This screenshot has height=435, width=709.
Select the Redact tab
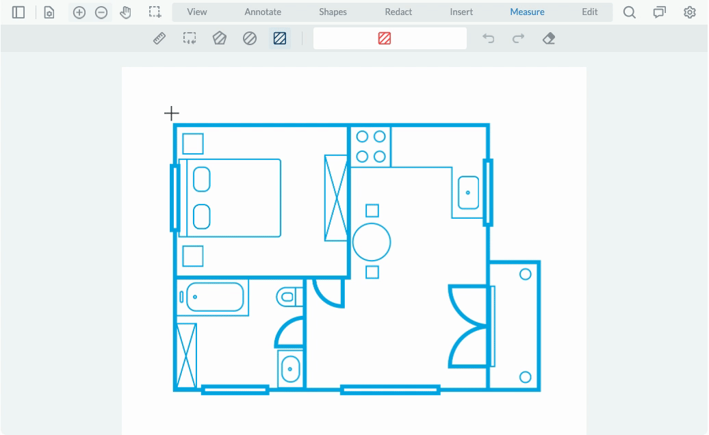coord(398,12)
